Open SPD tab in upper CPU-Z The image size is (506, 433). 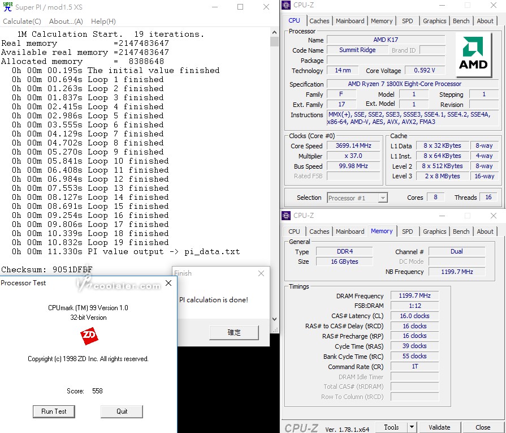[407, 21]
